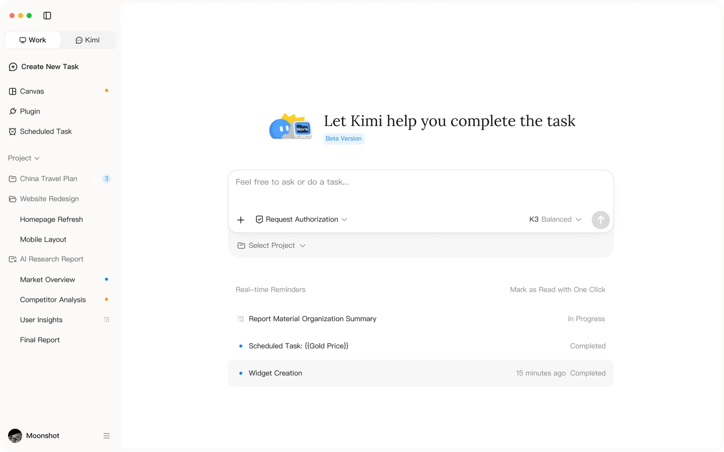
Task: Switch to the Kimi tab
Action: tap(87, 40)
